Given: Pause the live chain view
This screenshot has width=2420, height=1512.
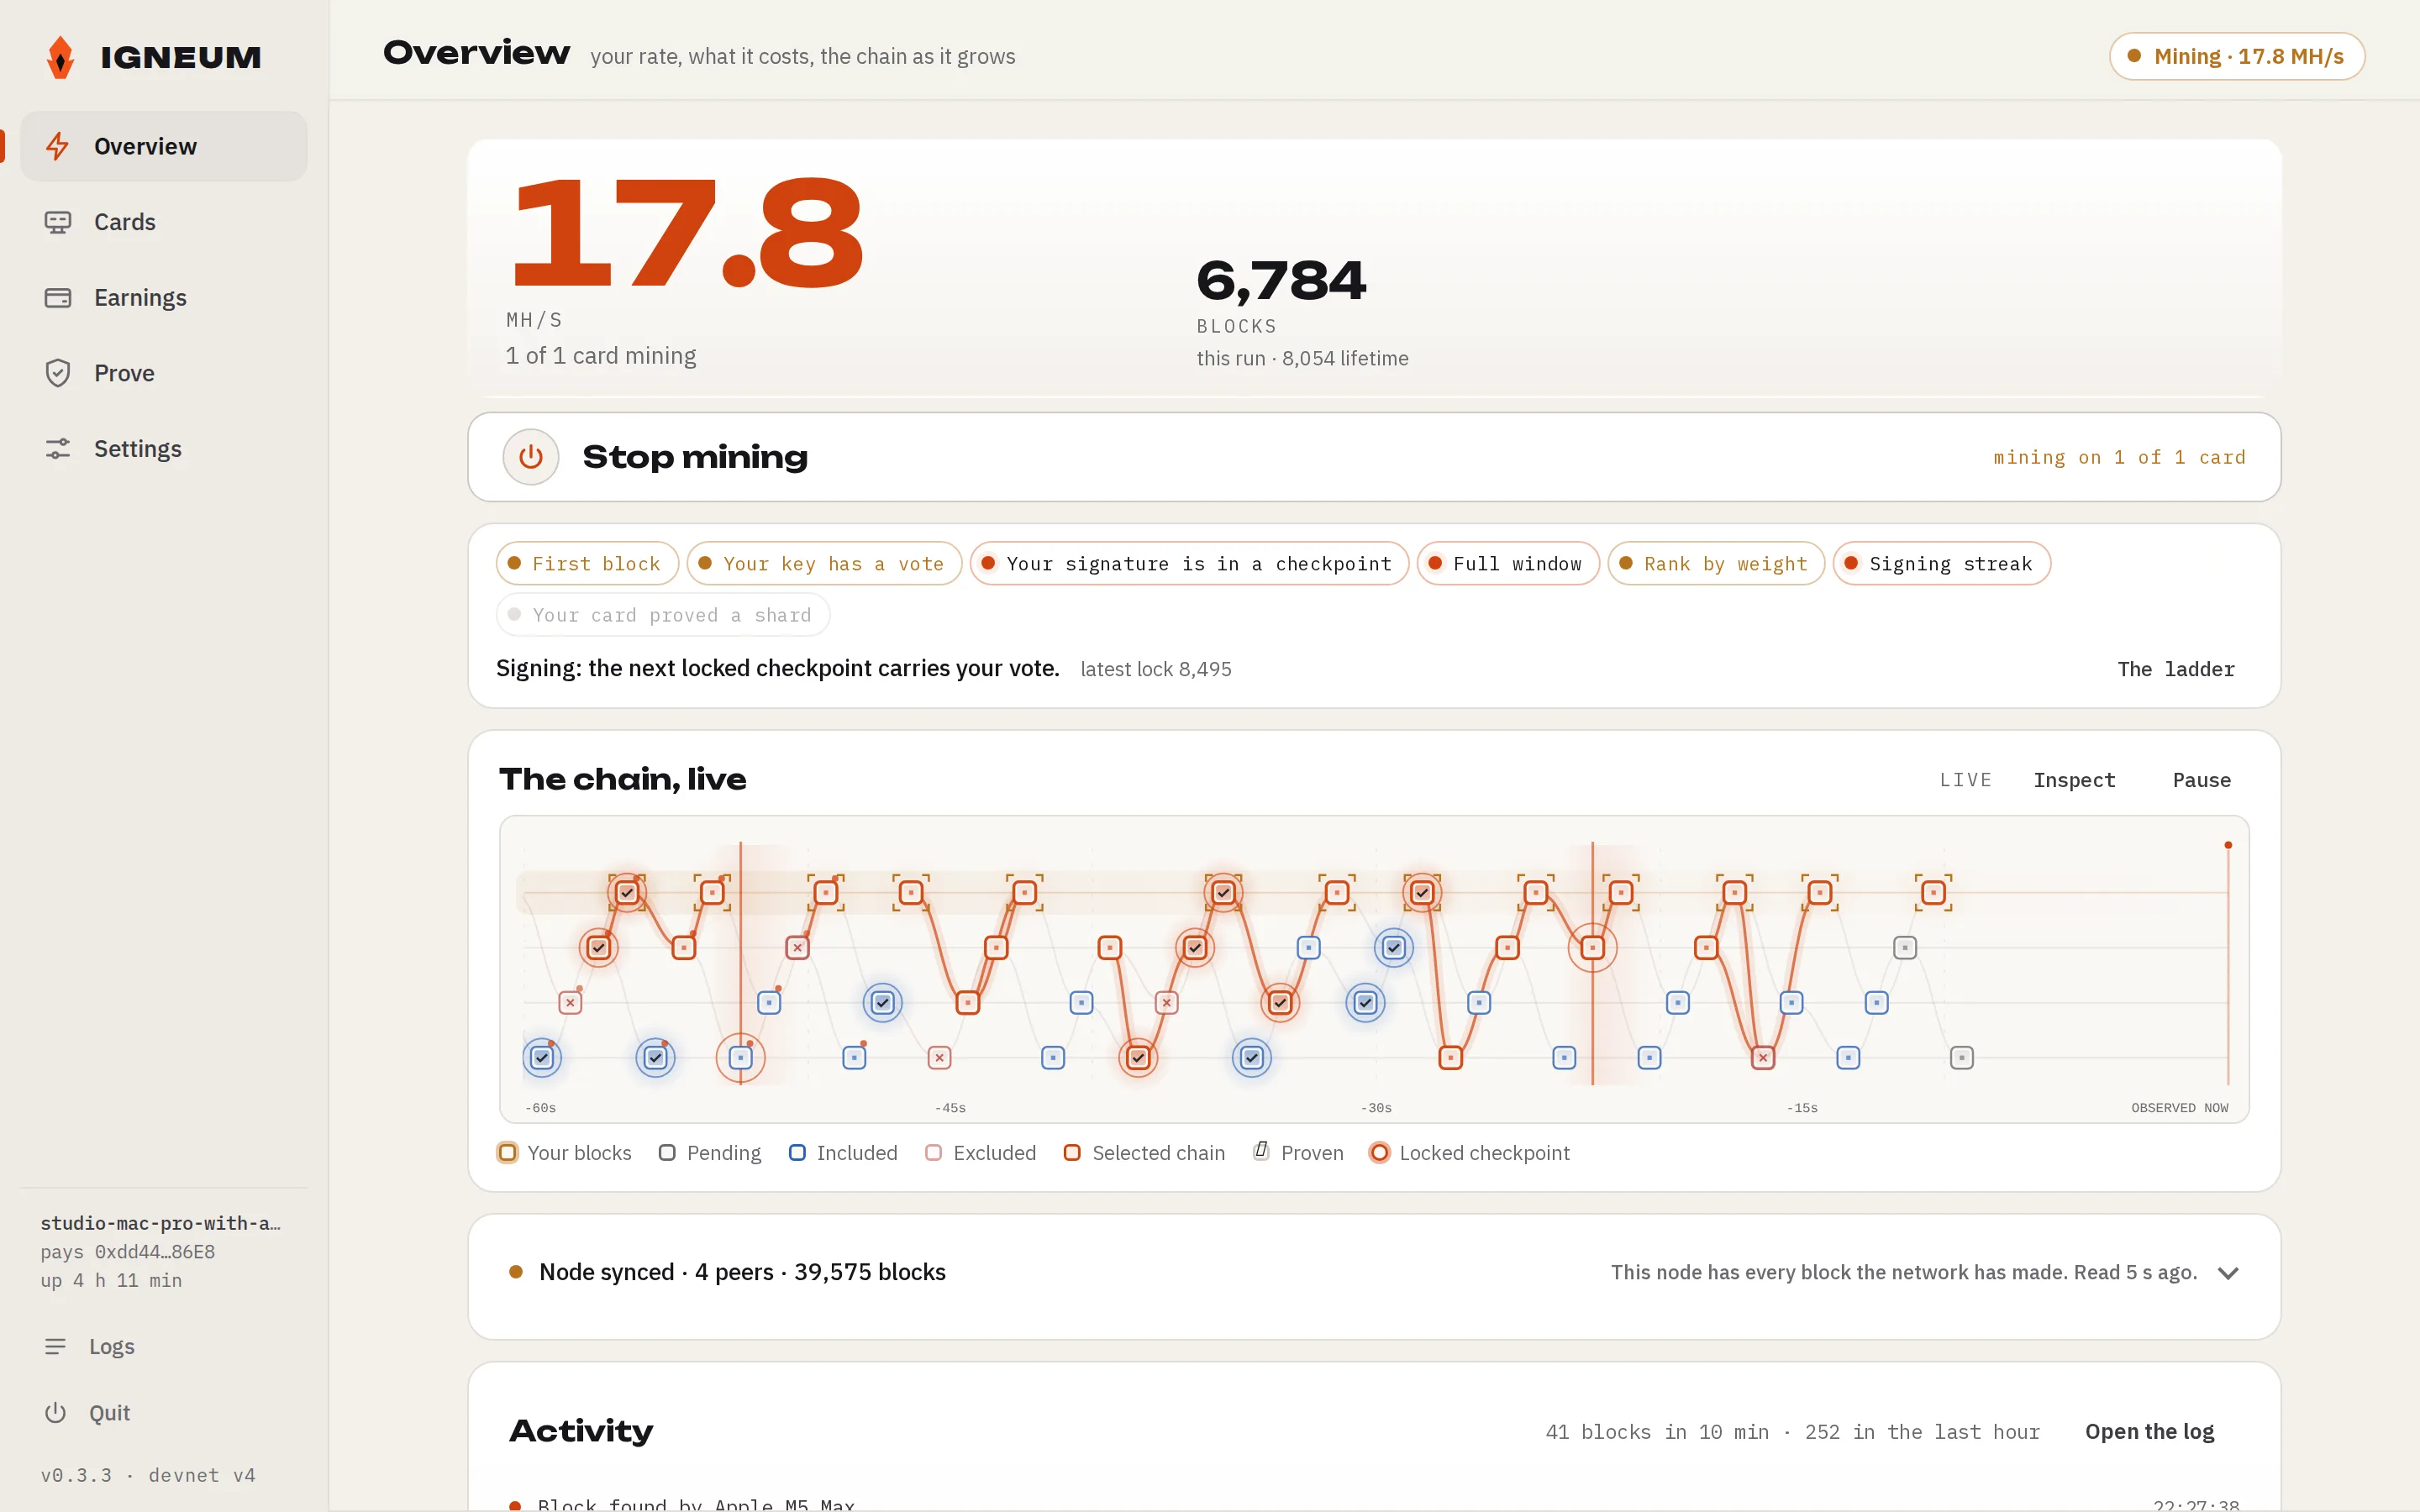Looking at the screenshot, I should click(2201, 780).
